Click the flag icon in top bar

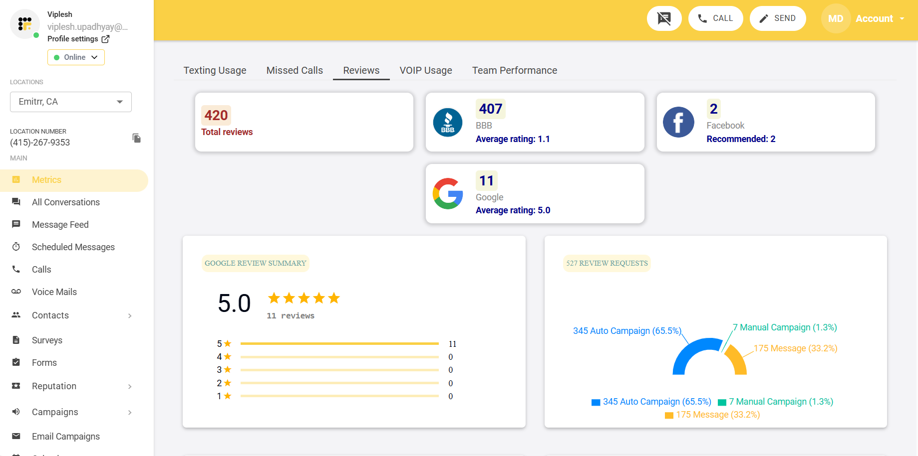coord(664,18)
